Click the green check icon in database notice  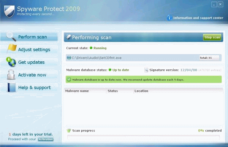[x=69, y=80]
